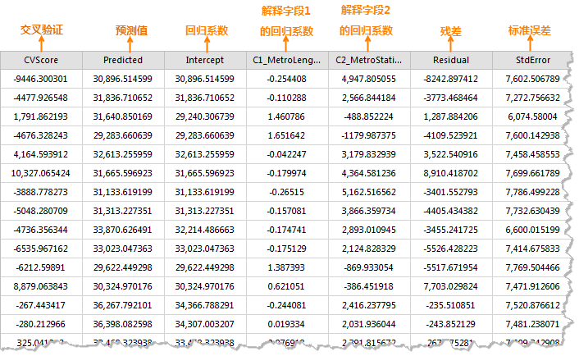Click Intercept cell 29,240.306739
The width and height of the screenshot is (579, 356).
[205, 116]
